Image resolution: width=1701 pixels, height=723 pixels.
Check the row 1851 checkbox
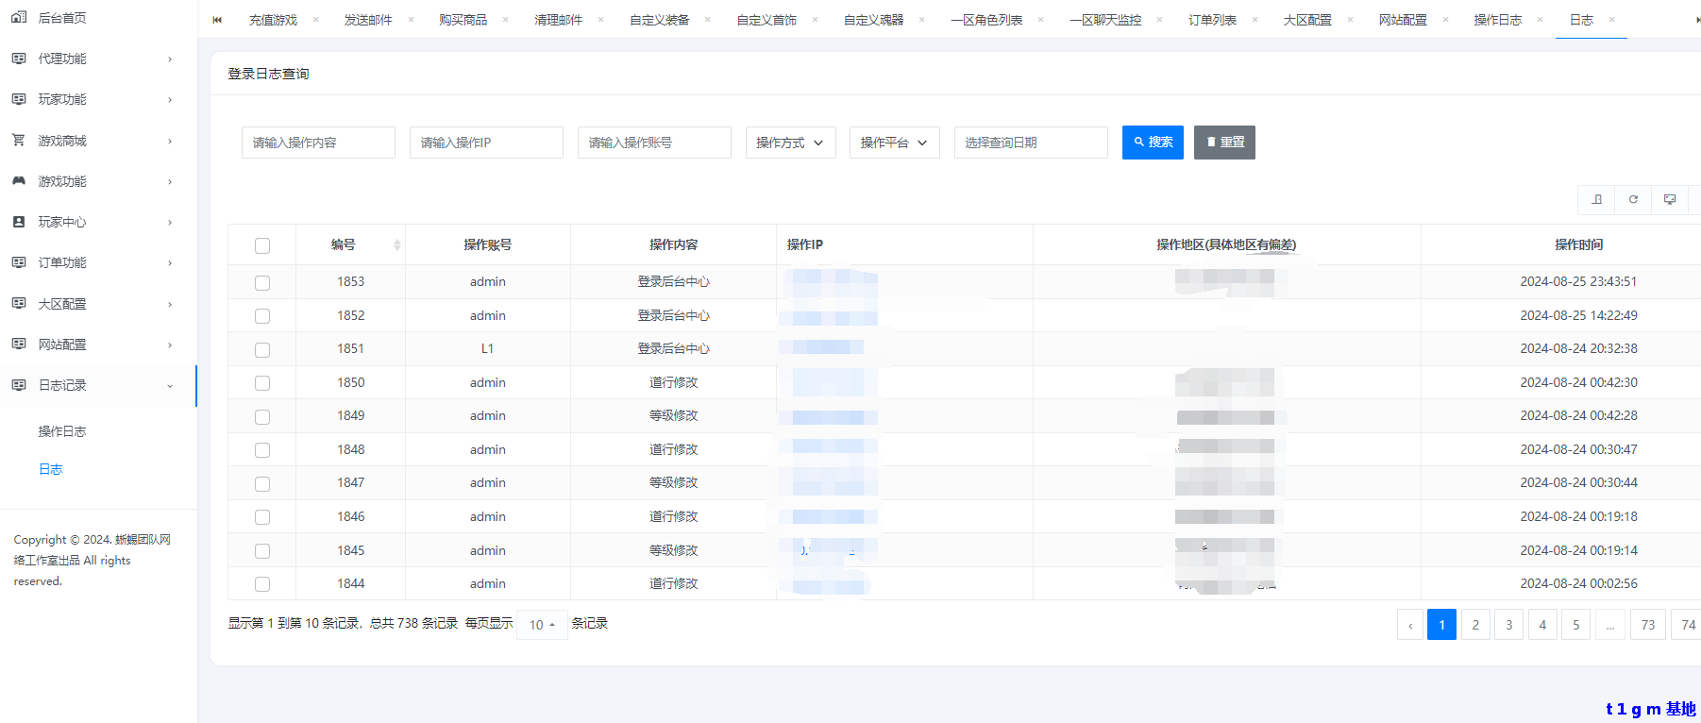tap(262, 349)
